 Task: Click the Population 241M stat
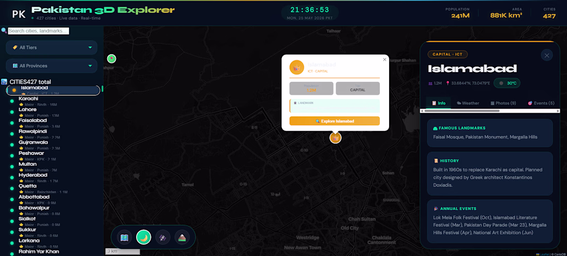coord(457,13)
